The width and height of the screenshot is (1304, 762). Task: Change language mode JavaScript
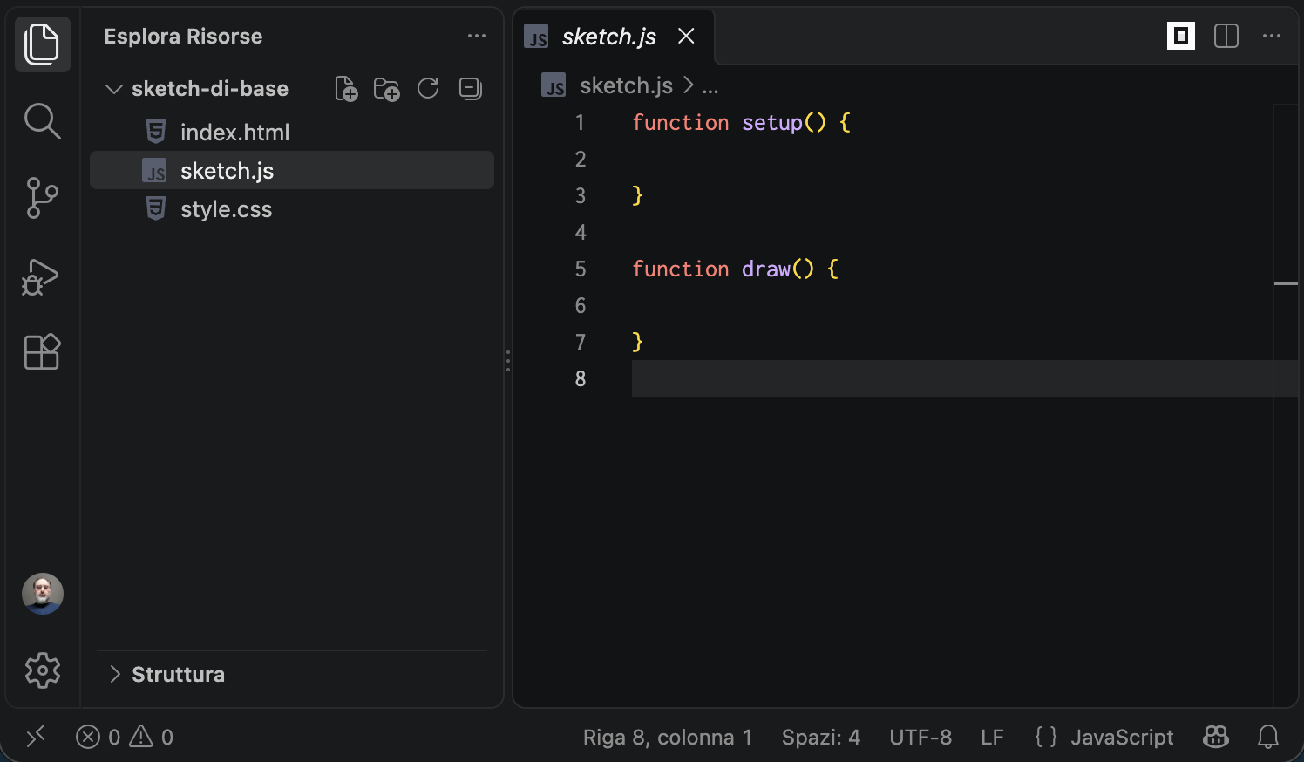pos(1122,738)
